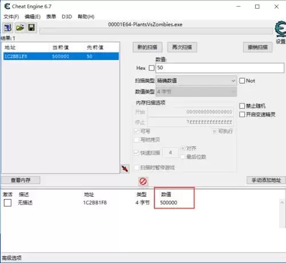Image resolution: width=286 pixels, height=263 pixels.
Task: Enable the Not checkbox
Action: coord(242,81)
